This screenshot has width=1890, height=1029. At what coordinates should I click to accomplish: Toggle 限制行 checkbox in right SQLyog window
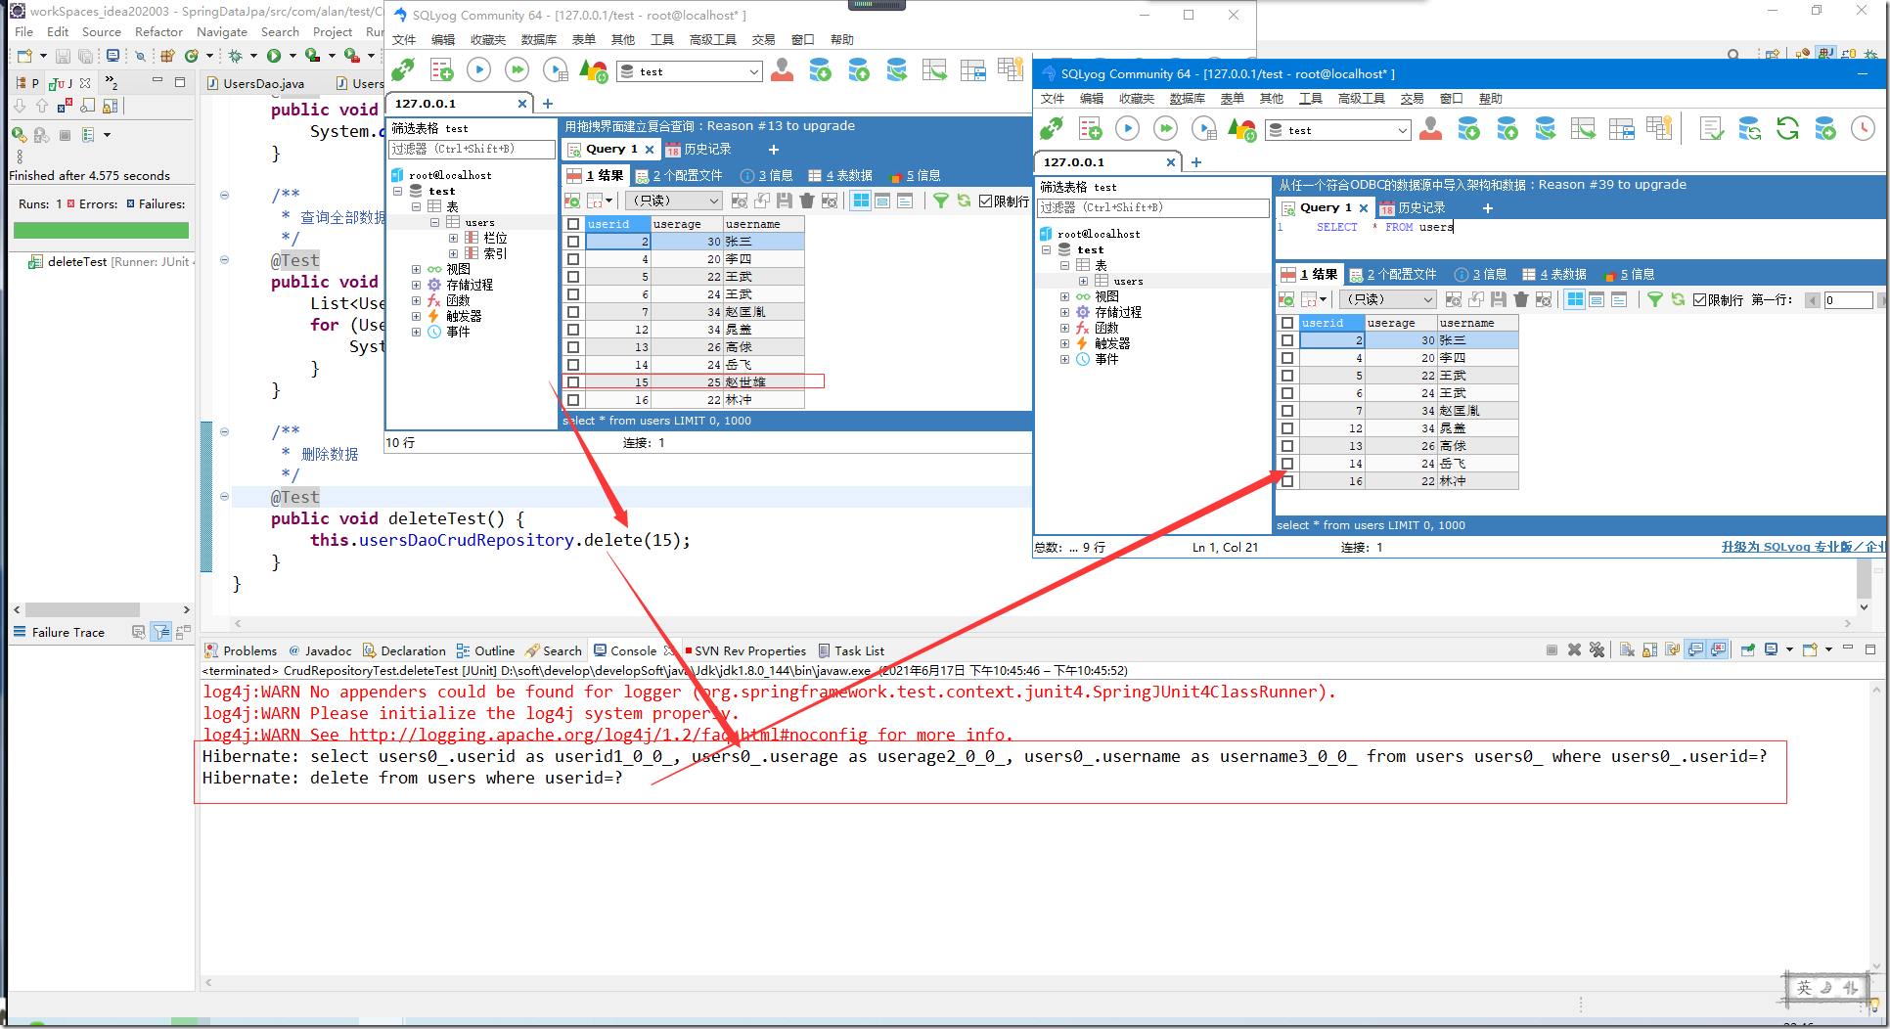1699,299
